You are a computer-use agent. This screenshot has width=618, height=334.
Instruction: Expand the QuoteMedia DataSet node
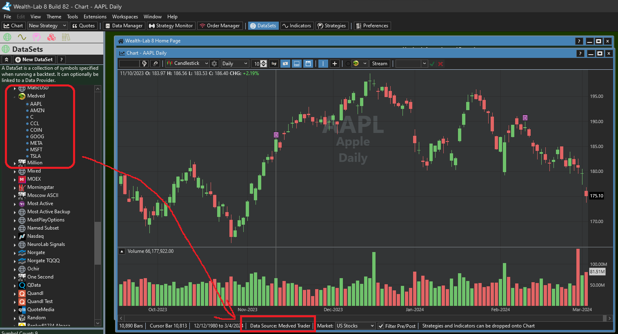coord(15,310)
